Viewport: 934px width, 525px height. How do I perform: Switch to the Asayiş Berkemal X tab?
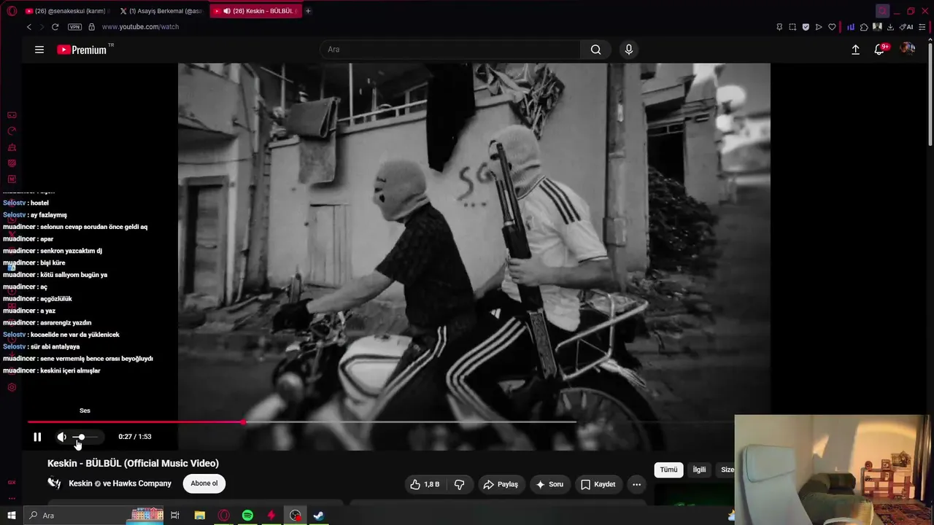tap(161, 11)
